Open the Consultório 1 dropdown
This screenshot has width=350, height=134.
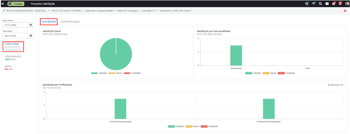coord(149,11)
